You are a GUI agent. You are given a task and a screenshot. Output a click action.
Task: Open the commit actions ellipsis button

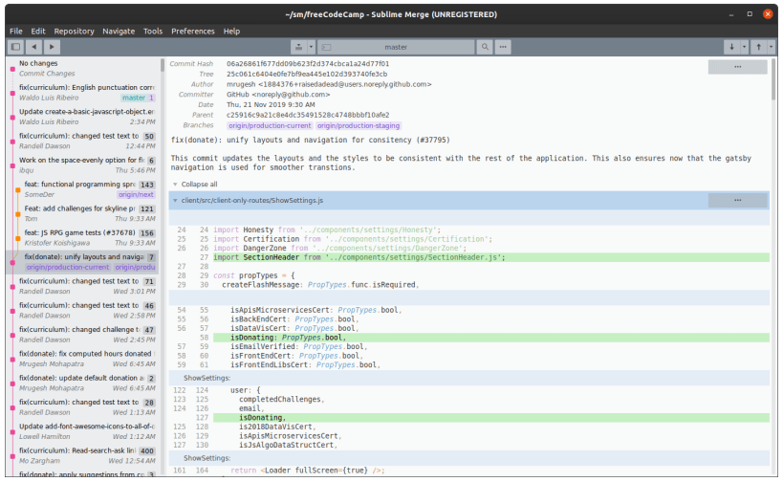pos(737,67)
